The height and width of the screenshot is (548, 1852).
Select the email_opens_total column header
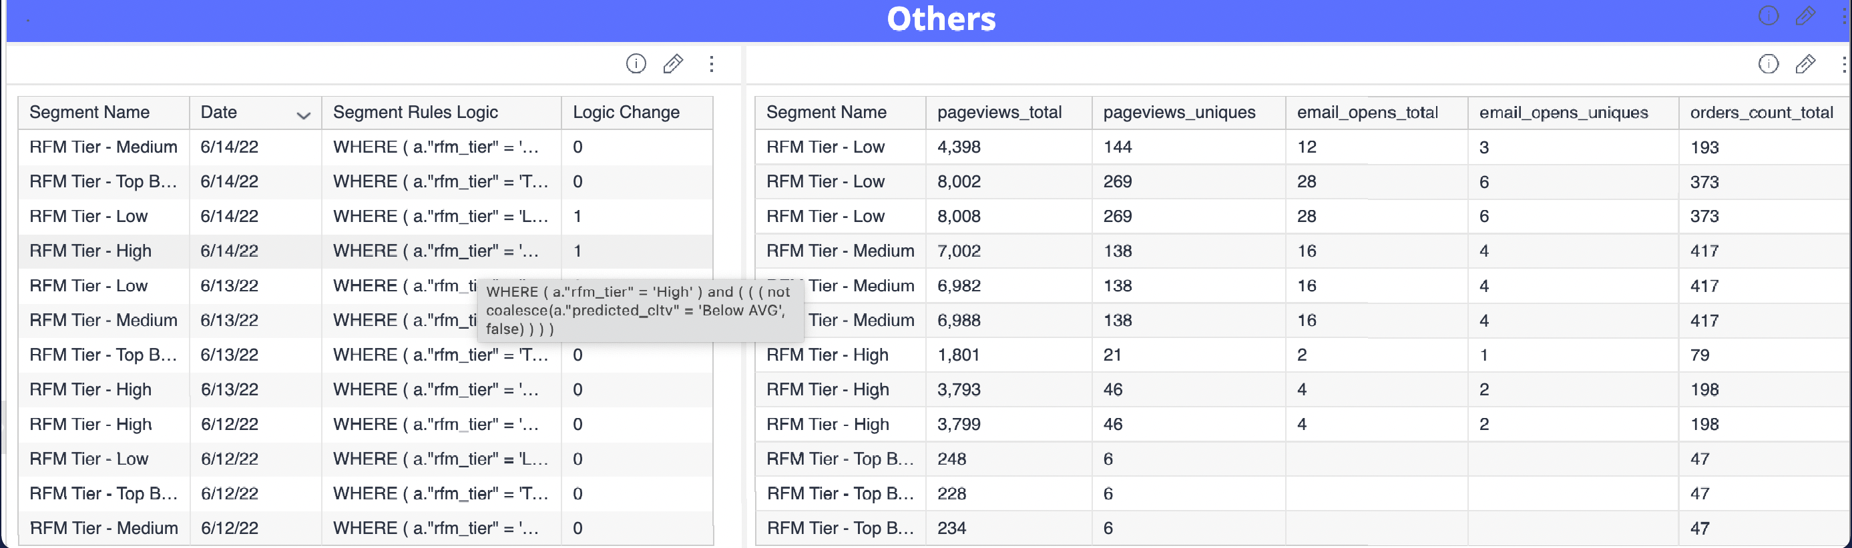pyautogui.click(x=1367, y=113)
